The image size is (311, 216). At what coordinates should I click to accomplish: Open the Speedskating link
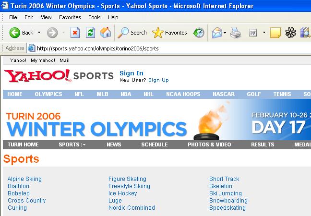pos(227,208)
